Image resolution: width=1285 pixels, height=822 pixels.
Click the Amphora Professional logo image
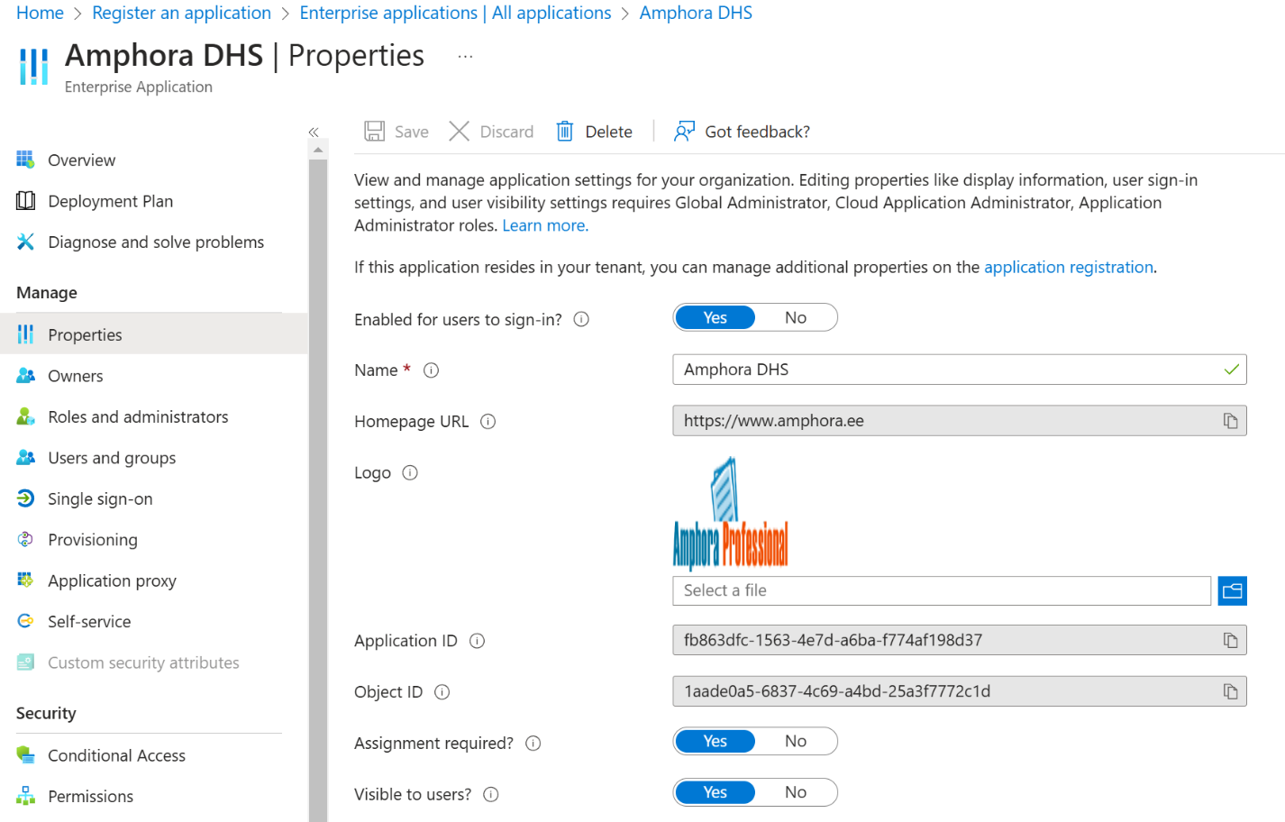(x=731, y=514)
